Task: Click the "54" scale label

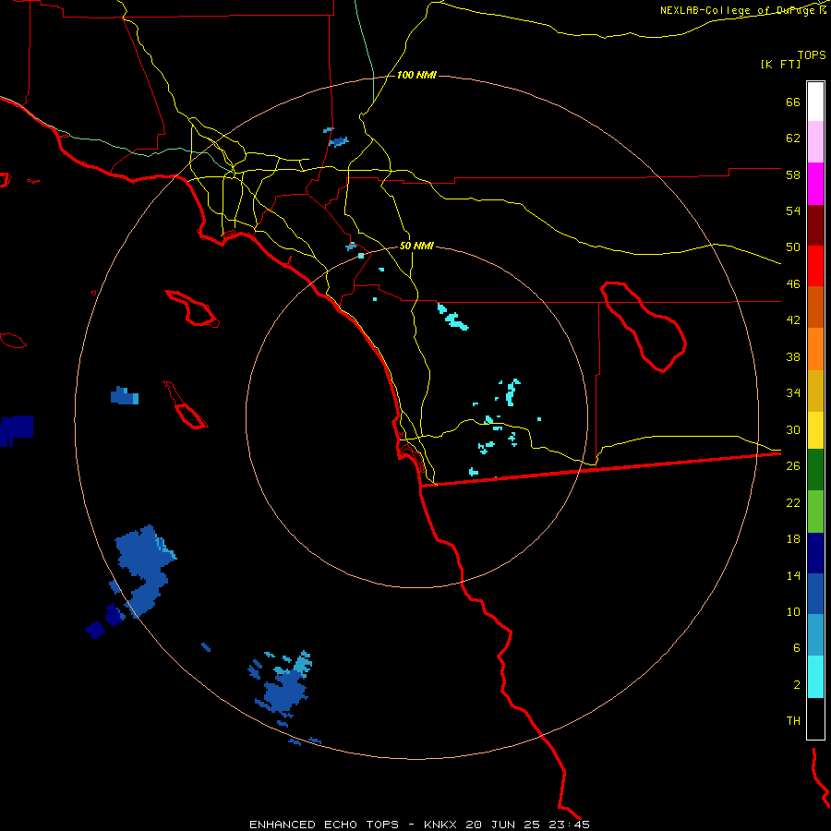Action: tap(793, 211)
